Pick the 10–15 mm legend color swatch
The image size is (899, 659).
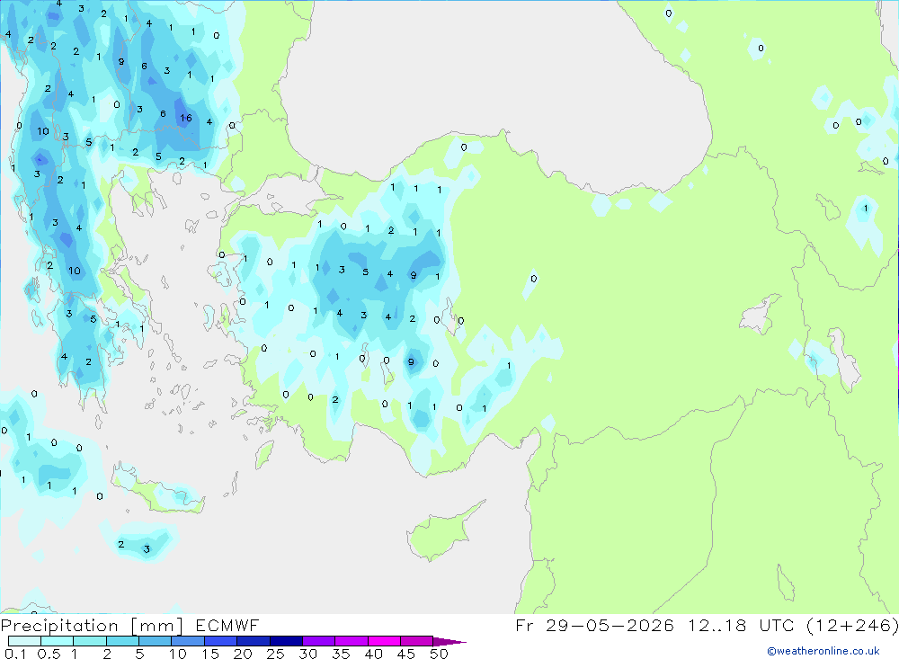point(188,641)
